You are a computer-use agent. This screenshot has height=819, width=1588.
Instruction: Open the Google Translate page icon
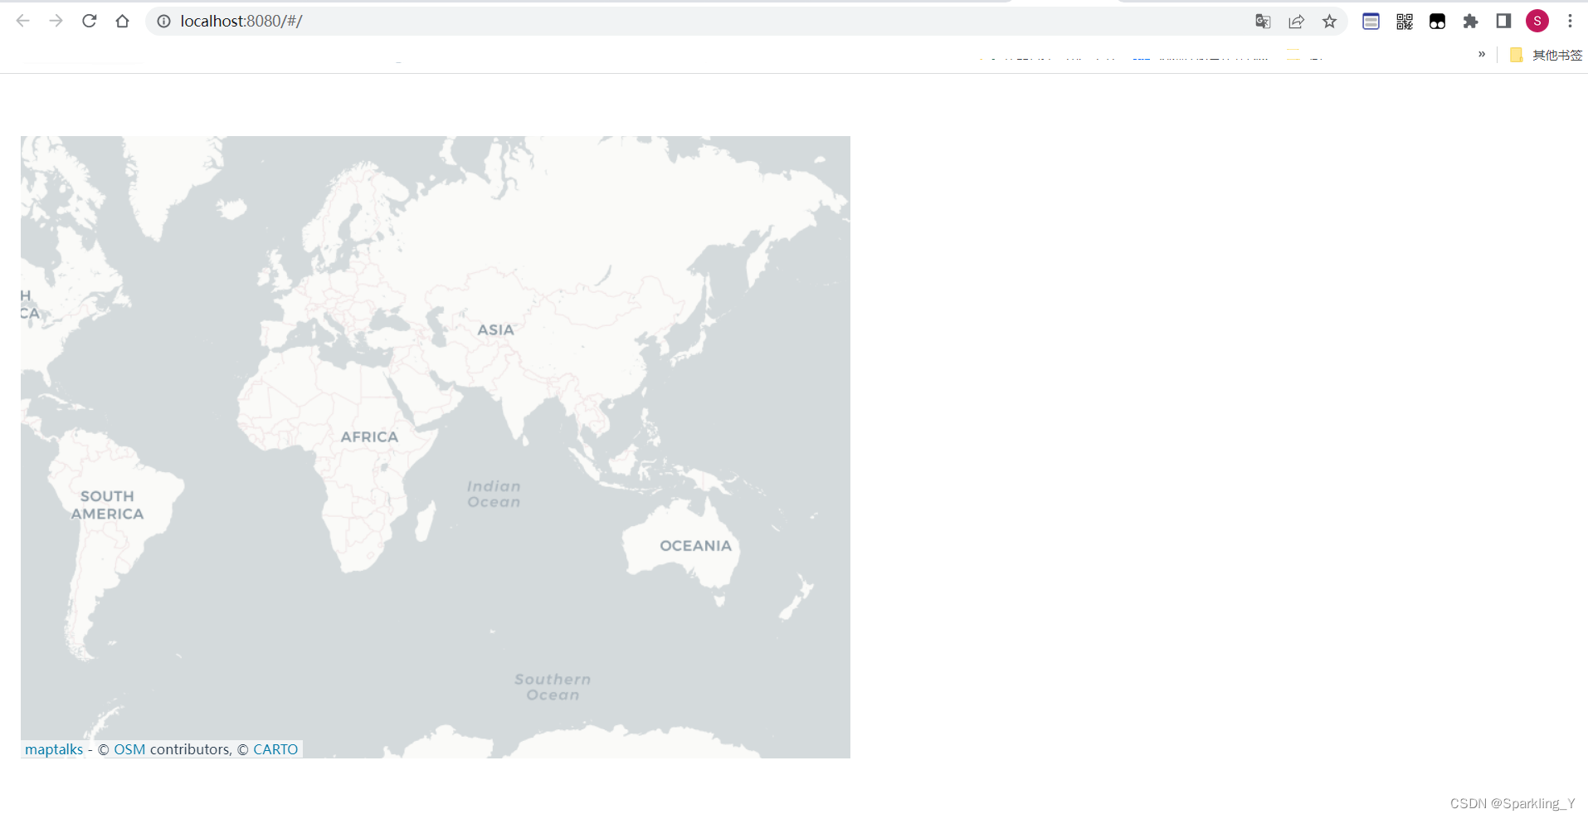click(1263, 21)
